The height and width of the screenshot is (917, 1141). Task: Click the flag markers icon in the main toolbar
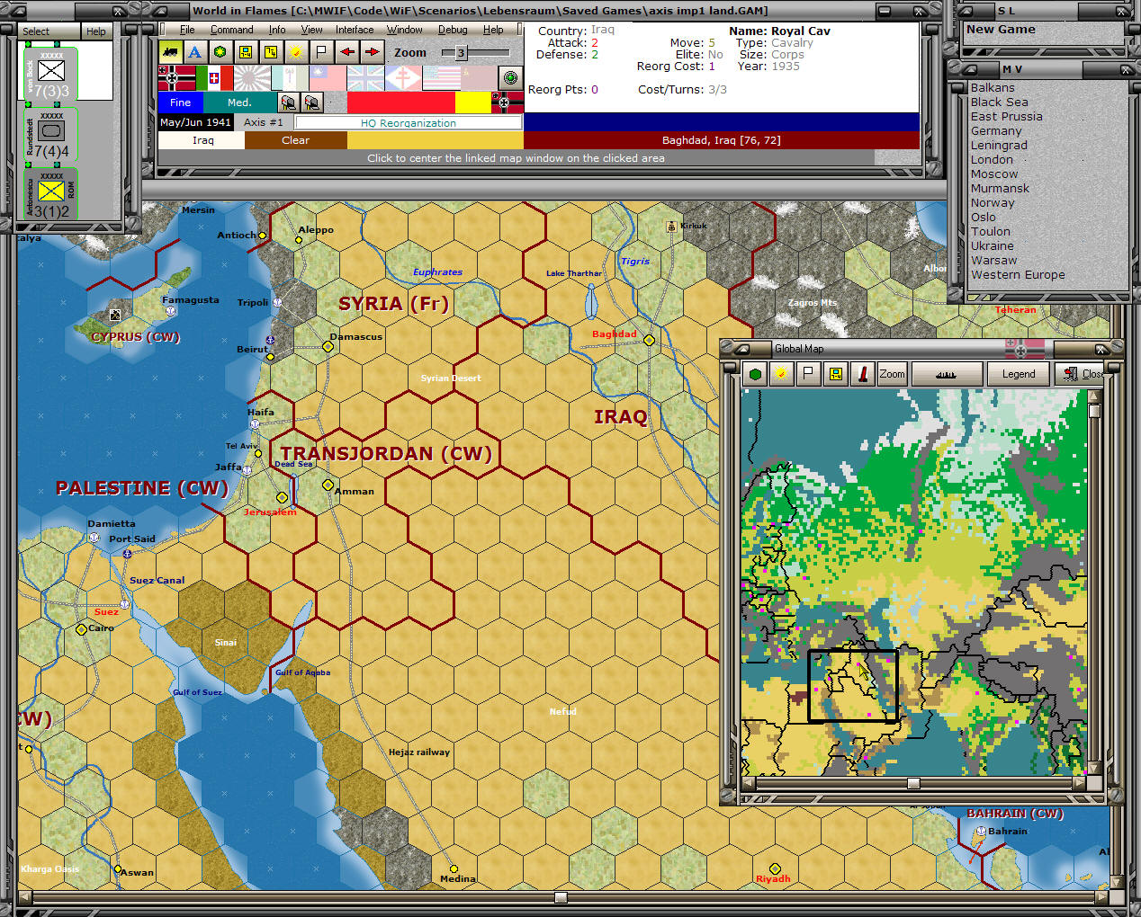coord(320,52)
